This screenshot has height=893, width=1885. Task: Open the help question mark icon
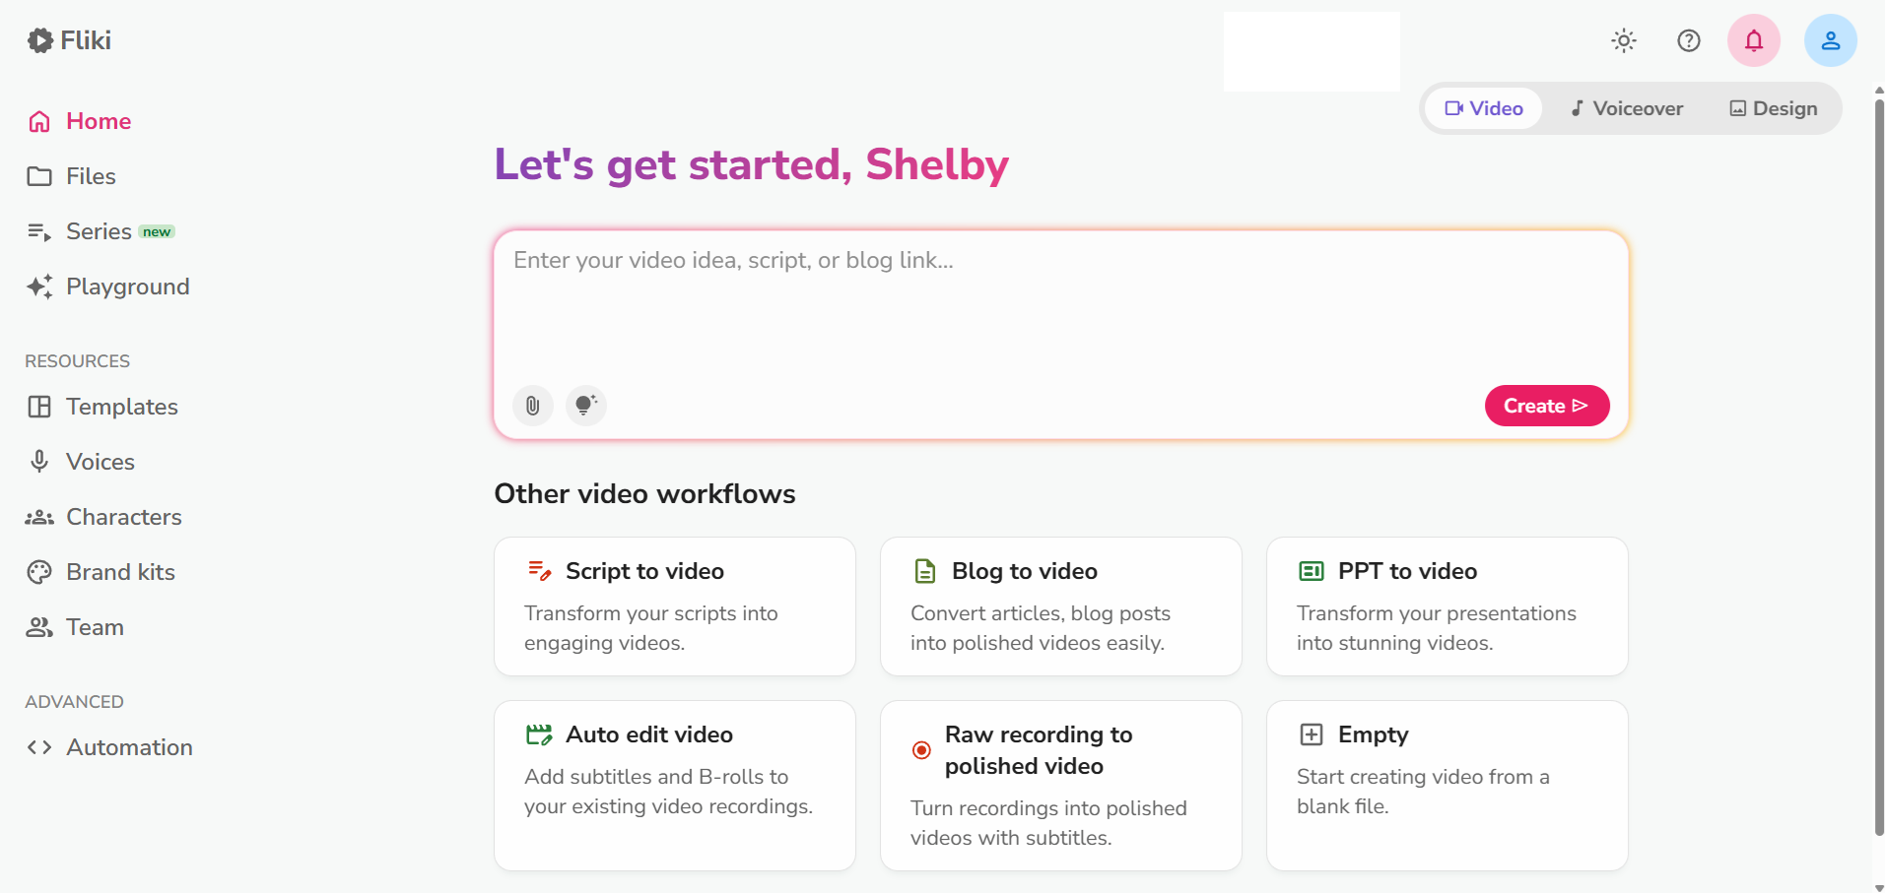point(1689,40)
